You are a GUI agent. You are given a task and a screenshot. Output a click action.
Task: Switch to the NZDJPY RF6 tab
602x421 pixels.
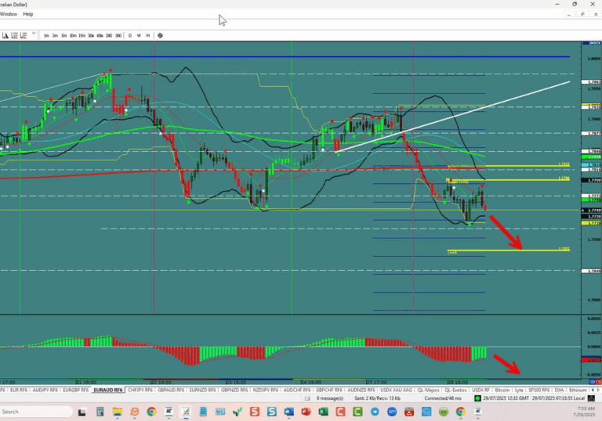266,390
